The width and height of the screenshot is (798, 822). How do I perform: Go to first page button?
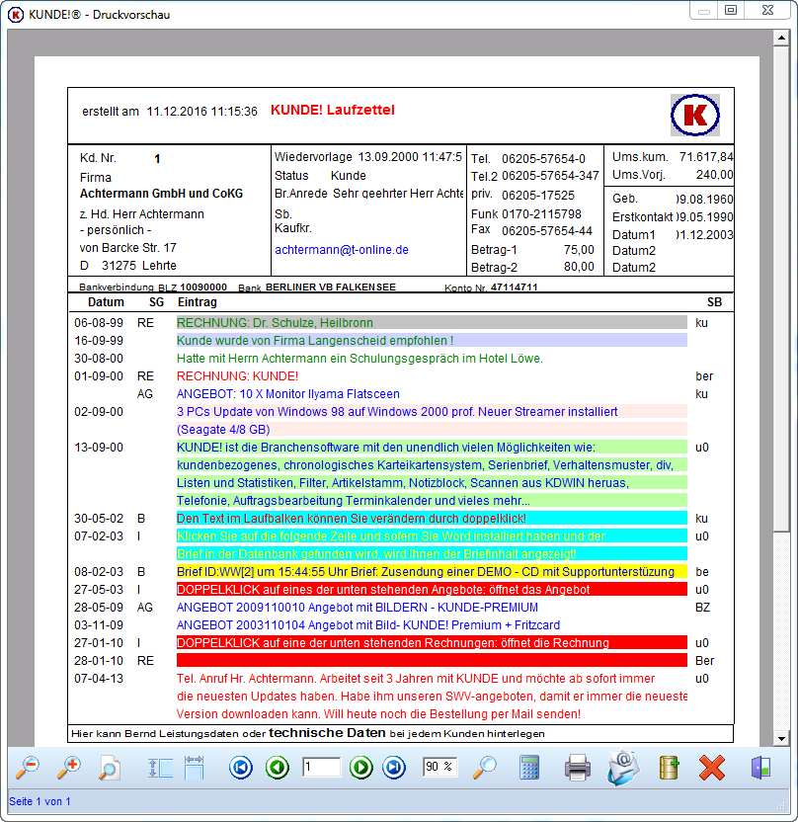pyautogui.click(x=241, y=768)
